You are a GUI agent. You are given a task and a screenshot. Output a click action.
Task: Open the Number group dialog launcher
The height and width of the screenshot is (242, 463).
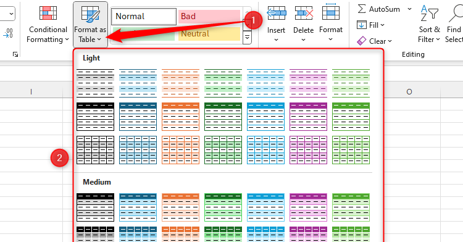click(x=15, y=54)
